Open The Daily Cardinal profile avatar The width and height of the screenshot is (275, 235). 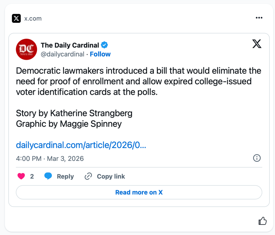pyautogui.click(x=26, y=49)
